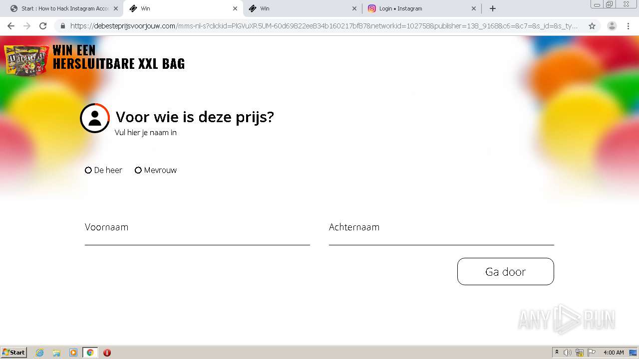Image resolution: width=639 pixels, height=359 pixels.
Task: Click 'Vul hier je naam in' text
Action: click(x=146, y=133)
